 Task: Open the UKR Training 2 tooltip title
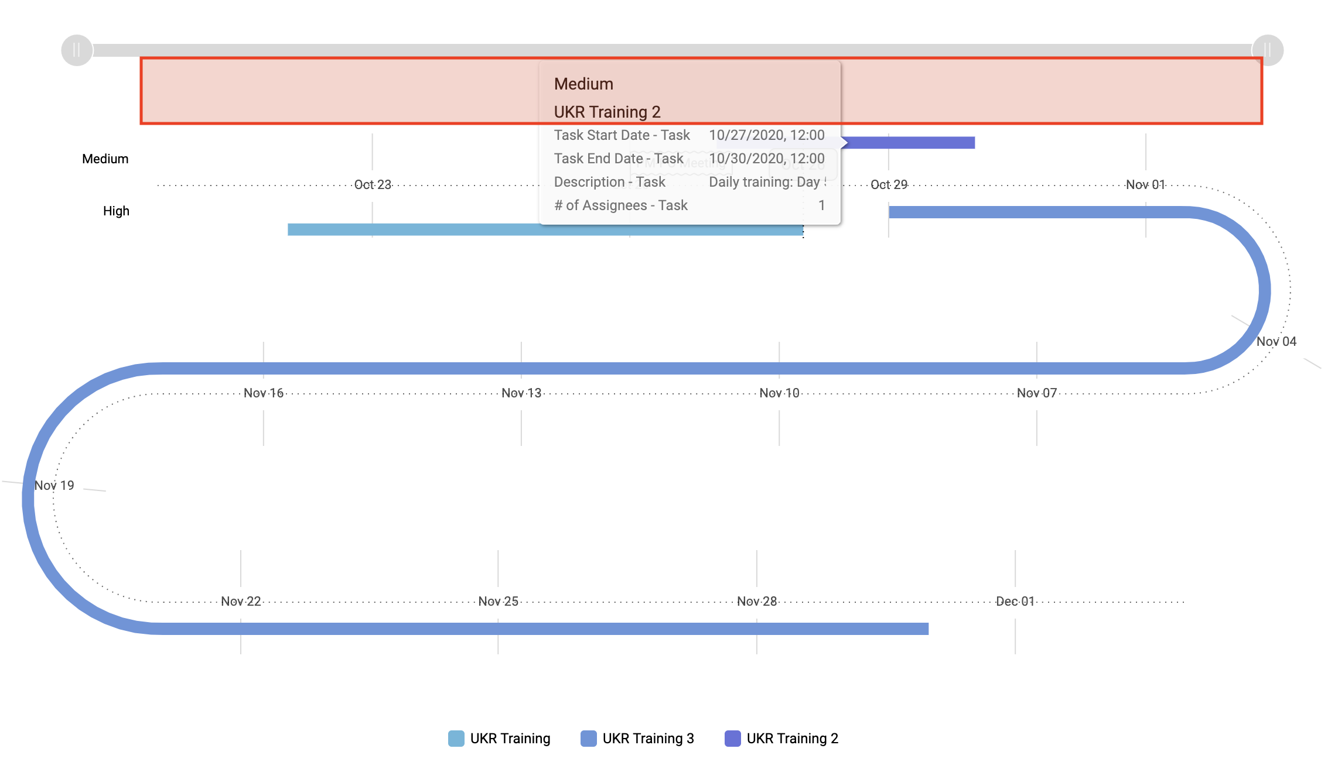[x=607, y=112]
